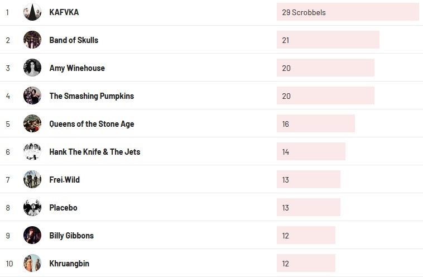Click Billy Gibbons avatar picture

click(32, 235)
